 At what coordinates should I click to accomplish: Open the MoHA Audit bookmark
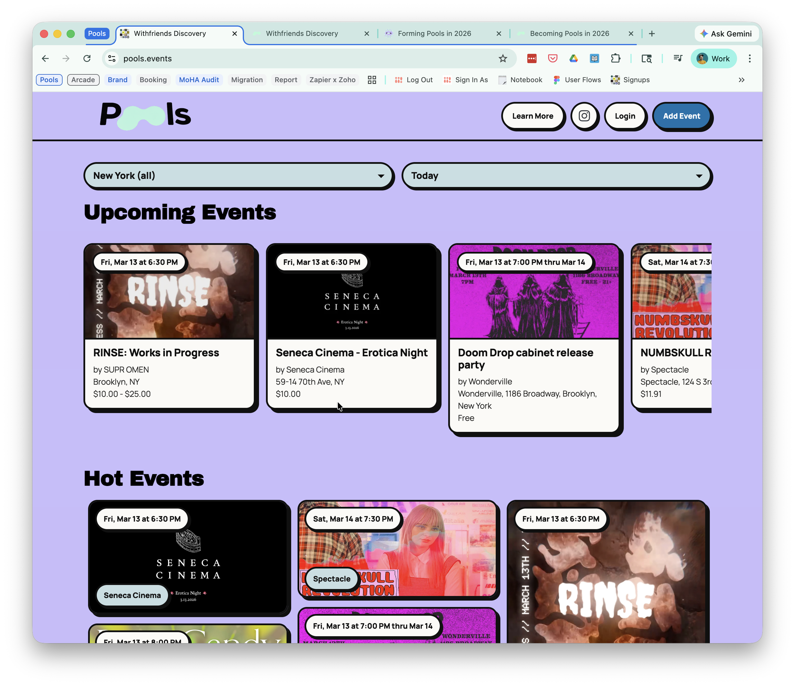(199, 80)
